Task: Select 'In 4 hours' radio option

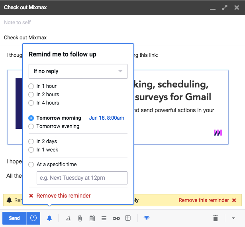Action: [x=31, y=103]
